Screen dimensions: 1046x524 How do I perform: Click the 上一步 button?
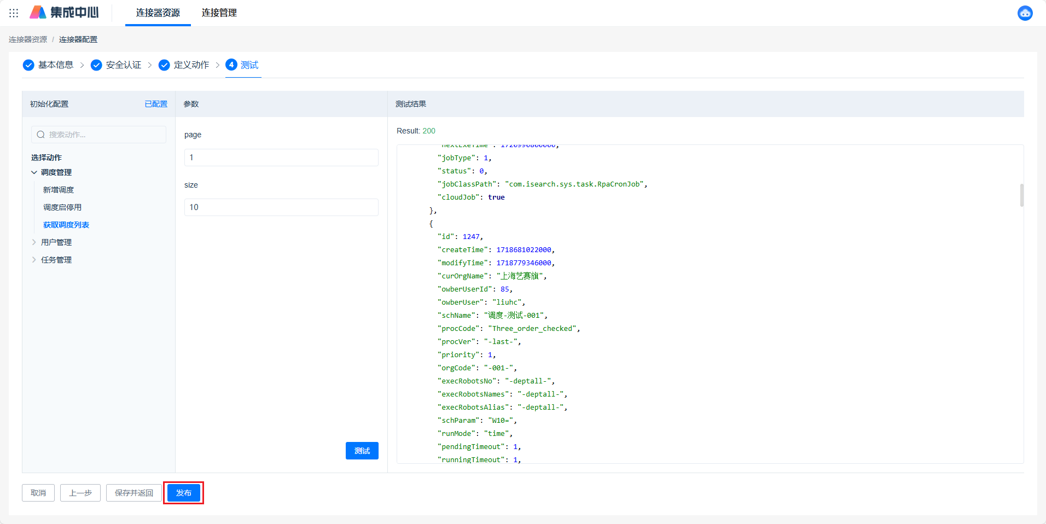pos(80,493)
